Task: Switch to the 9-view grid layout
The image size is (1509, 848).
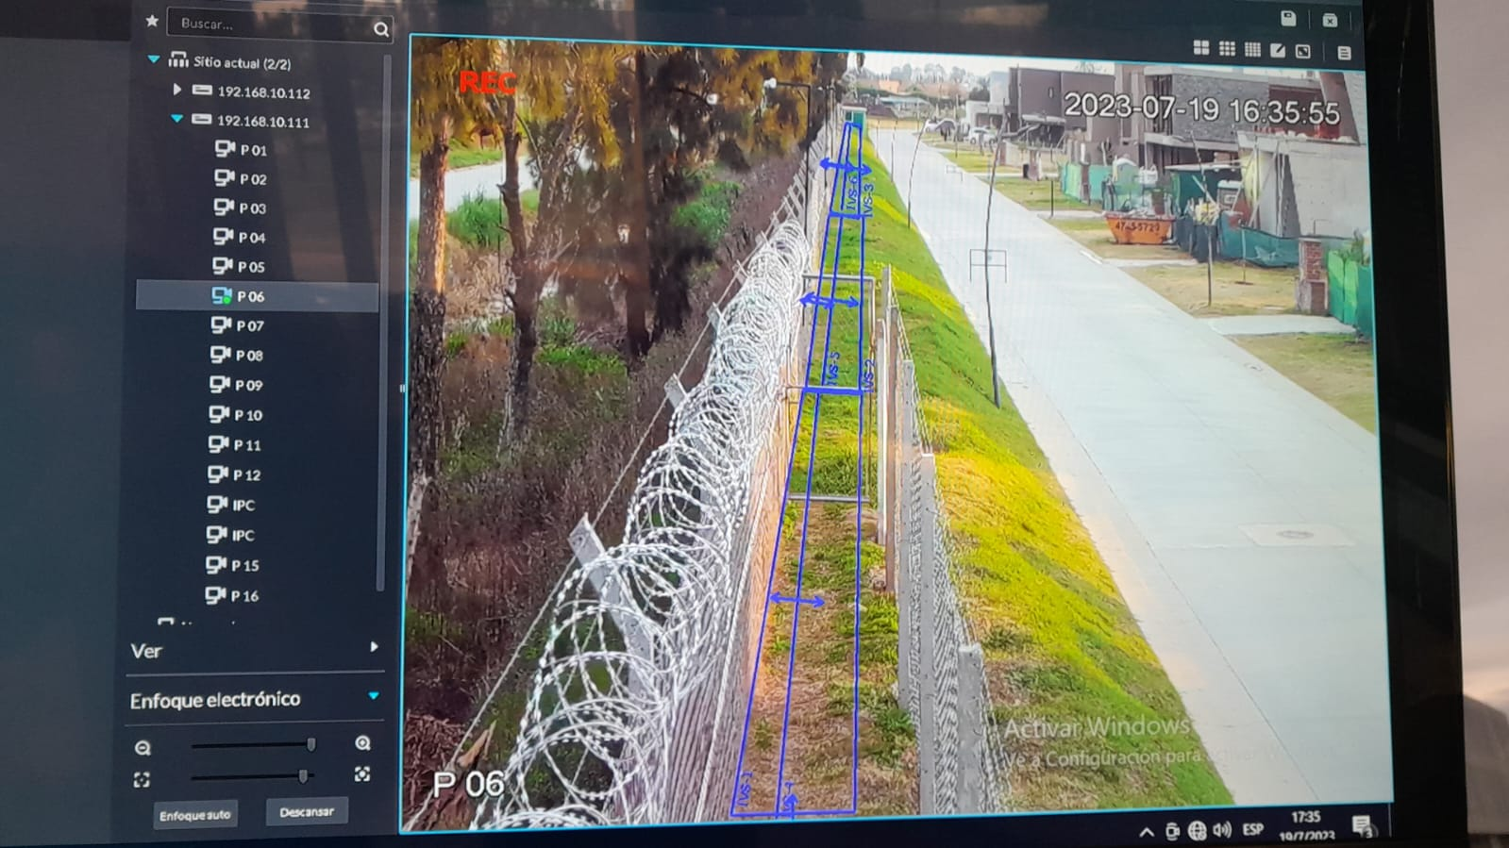Action: click(x=1227, y=49)
